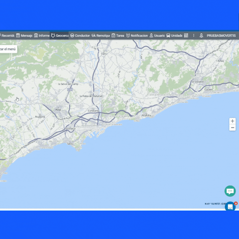This screenshot has height=239, width=239.
Task: Open the Unidades tab
Action: [x=174, y=35]
